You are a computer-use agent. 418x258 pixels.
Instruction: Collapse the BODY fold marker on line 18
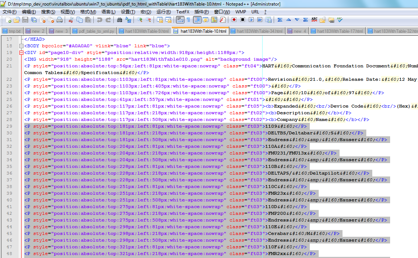(x=21, y=46)
